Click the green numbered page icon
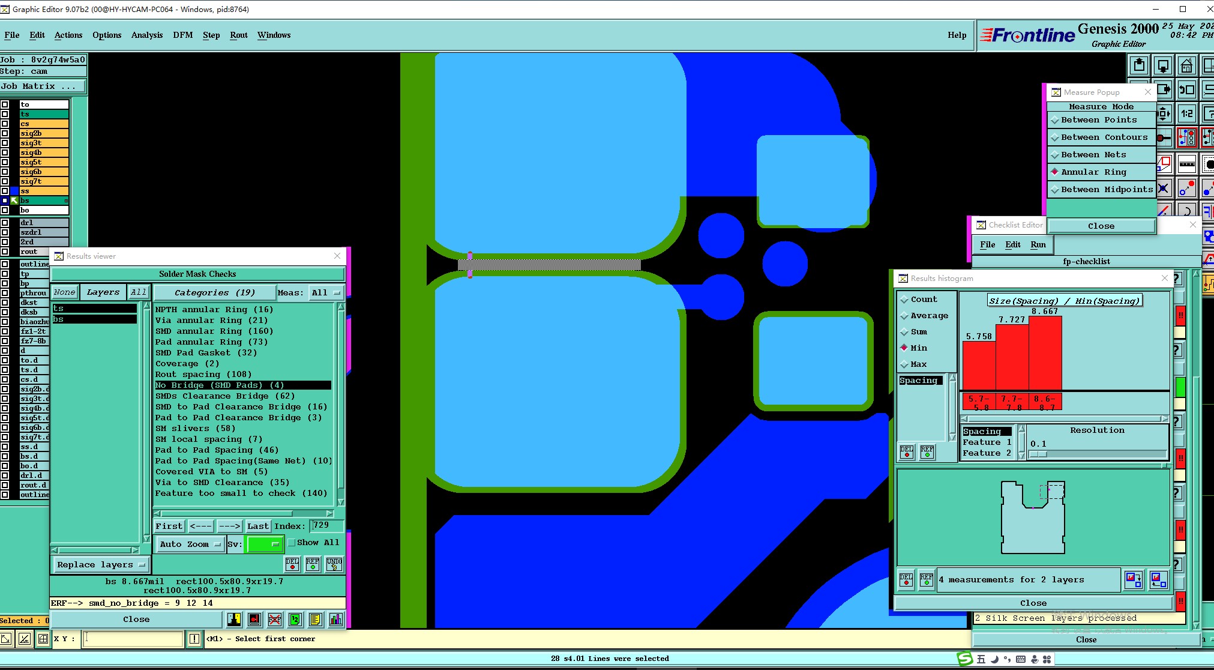Screen dimensions: 1214x670 coord(295,619)
